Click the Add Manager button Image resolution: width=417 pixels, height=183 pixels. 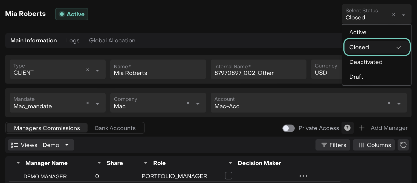pos(383,128)
